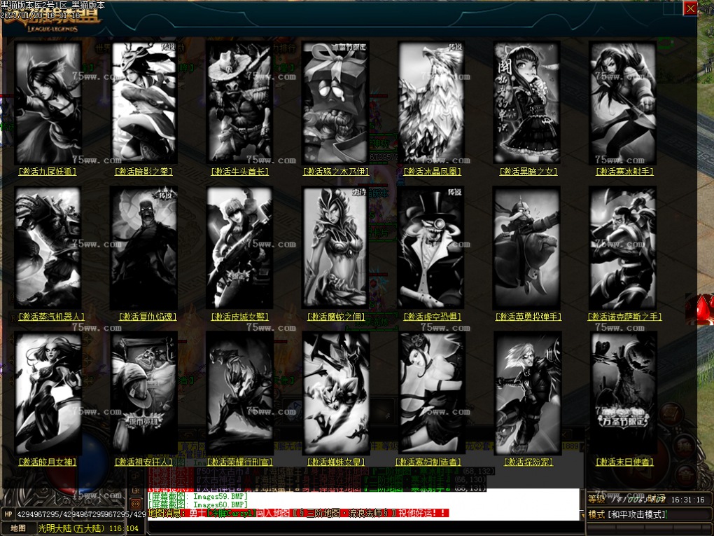This screenshot has width=714, height=536.
Task: Click the 激活探险家 link
Action: tap(528, 462)
